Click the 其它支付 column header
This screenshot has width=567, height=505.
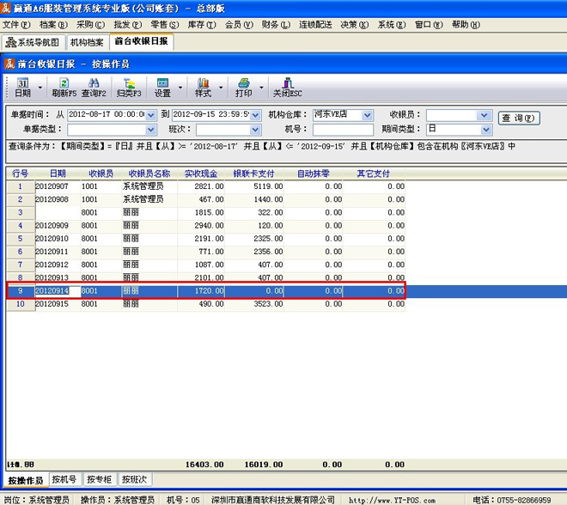(x=374, y=173)
